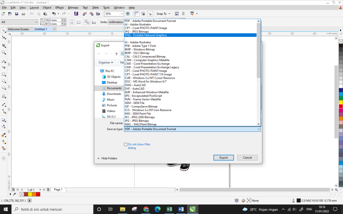Select the Crop tool in toolbox

click(x=4, y=45)
